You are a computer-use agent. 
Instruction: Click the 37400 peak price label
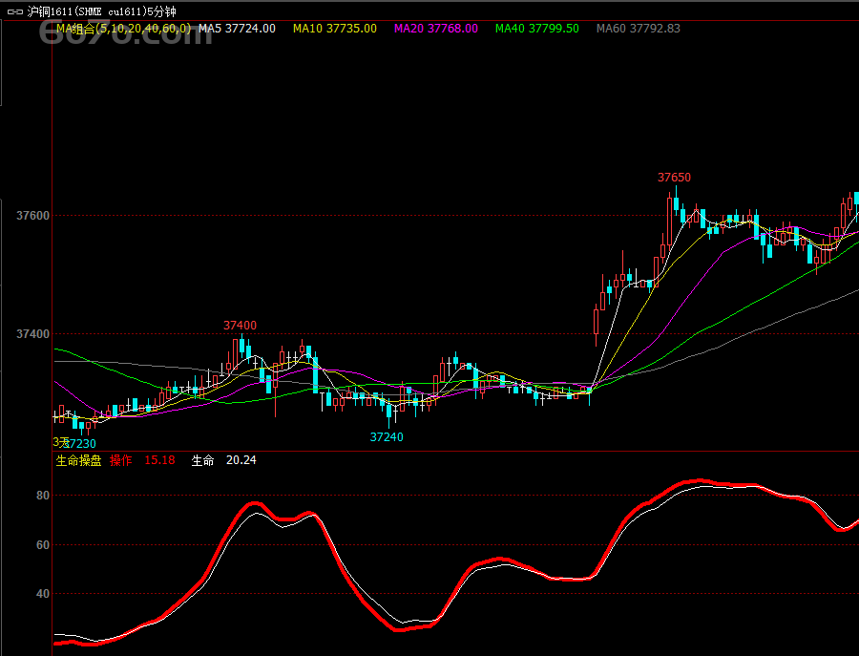tap(240, 326)
